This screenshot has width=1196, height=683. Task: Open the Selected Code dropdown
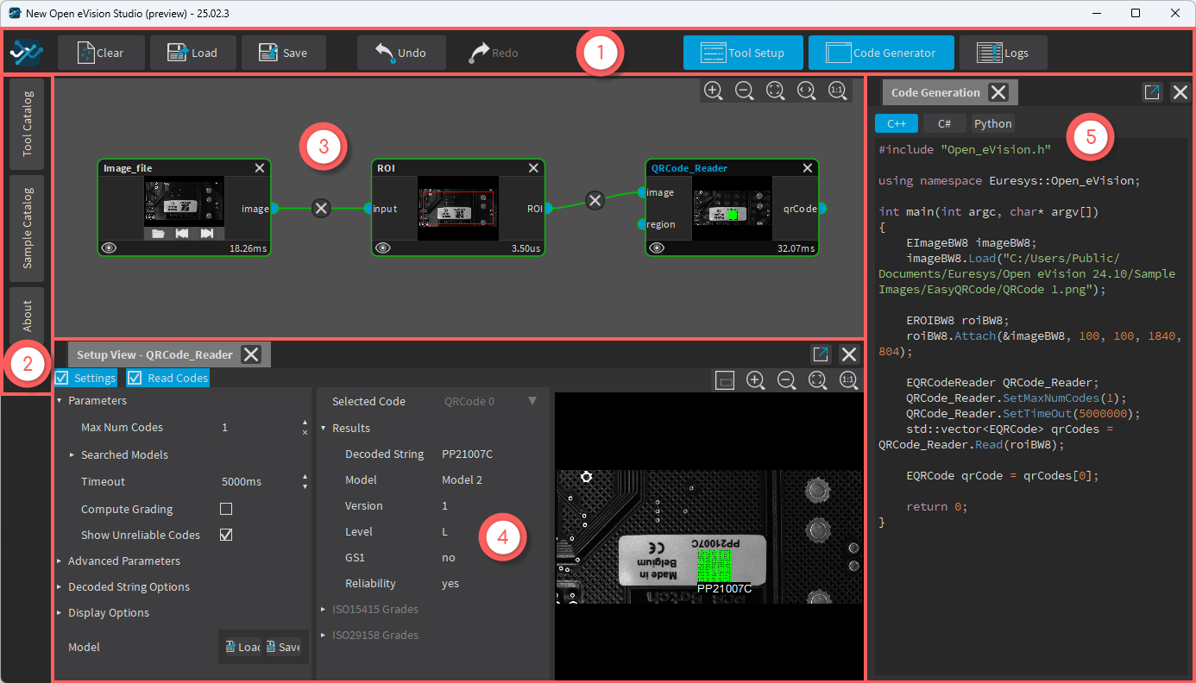coord(532,401)
